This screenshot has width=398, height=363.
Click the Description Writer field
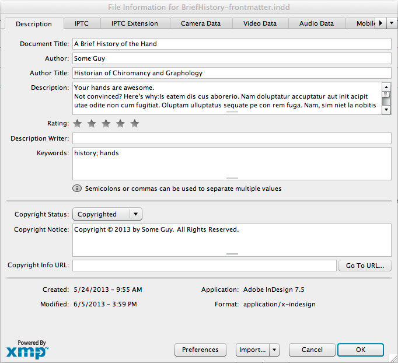(232, 138)
